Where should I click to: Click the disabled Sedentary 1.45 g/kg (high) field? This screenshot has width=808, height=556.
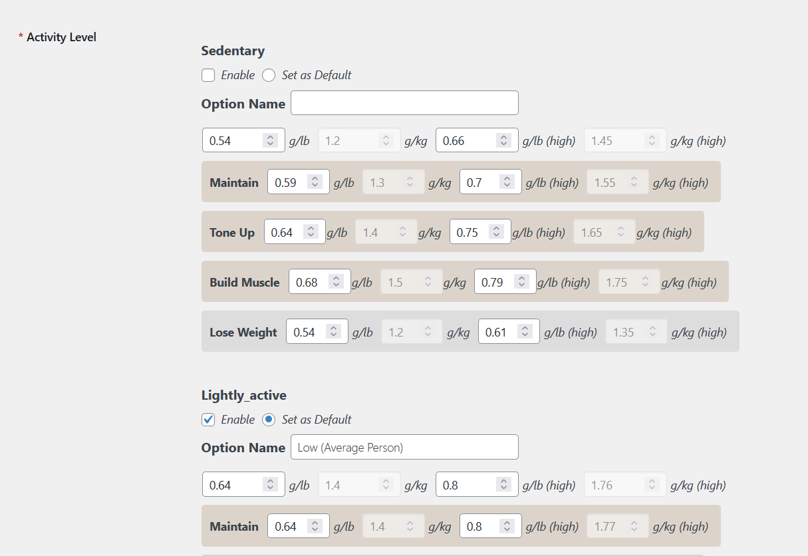coord(625,140)
